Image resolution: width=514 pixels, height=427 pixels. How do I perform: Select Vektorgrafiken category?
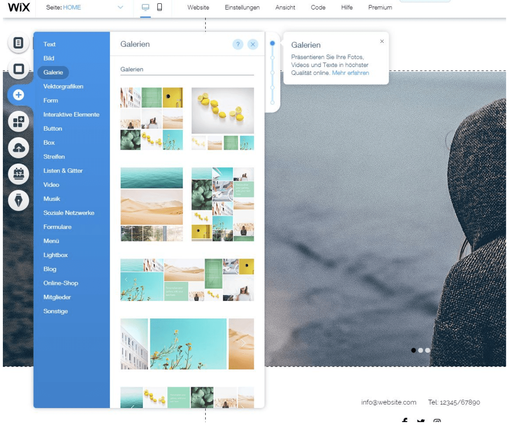pos(63,86)
